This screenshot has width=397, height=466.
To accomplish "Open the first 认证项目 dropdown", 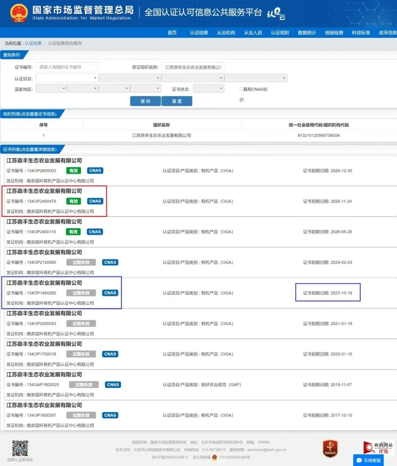I will (x=67, y=78).
